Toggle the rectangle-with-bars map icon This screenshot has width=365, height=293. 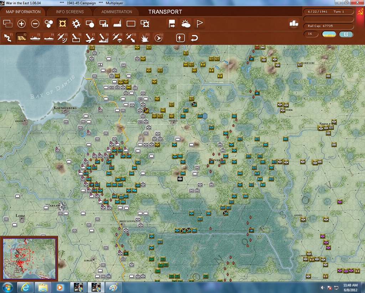click(x=104, y=24)
